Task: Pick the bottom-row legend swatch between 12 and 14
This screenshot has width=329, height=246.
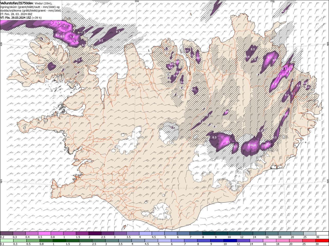Action: [x=243, y=240]
